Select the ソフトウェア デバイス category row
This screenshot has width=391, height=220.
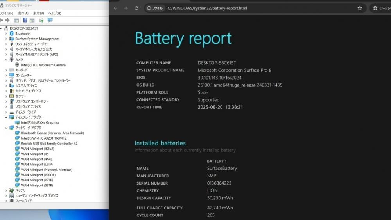28,107
